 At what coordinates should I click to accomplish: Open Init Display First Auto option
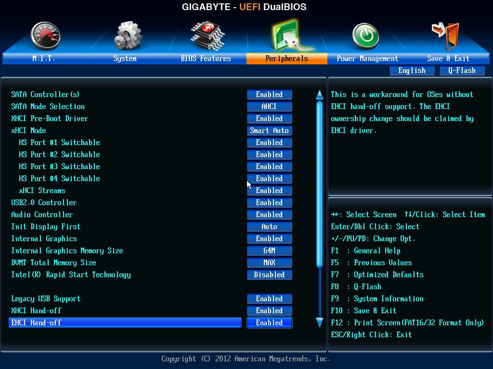tap(270, 227)
